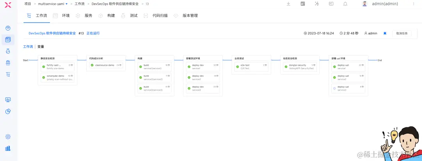Click the 构建 tab icon
This screenshot has width=422, height=161.
(100, 16)
